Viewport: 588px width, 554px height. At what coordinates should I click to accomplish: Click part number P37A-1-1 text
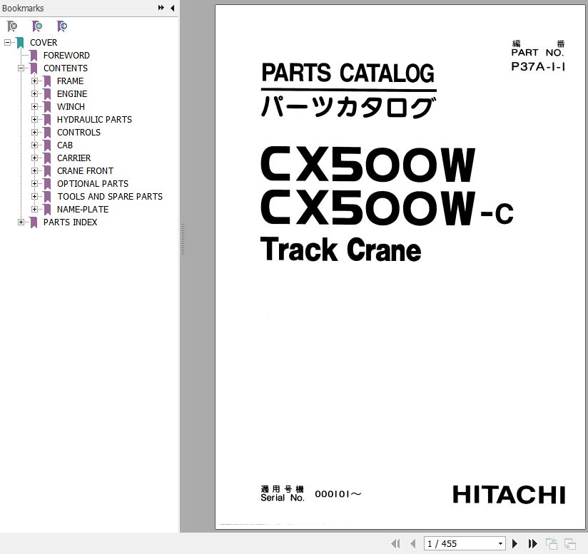pyautogui.click(x=538, y=66)
